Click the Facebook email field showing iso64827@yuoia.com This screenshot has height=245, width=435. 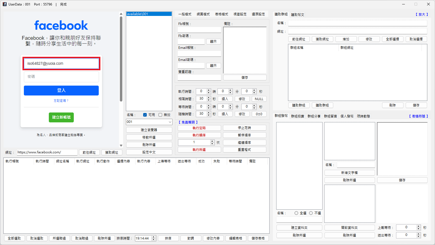61,63
